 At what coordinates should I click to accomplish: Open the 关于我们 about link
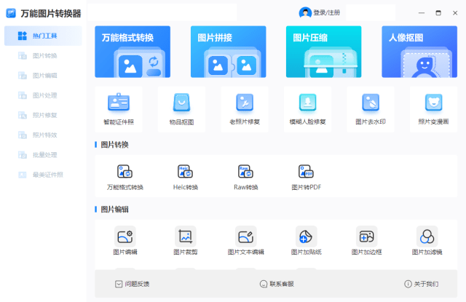(x=422, y=284)
